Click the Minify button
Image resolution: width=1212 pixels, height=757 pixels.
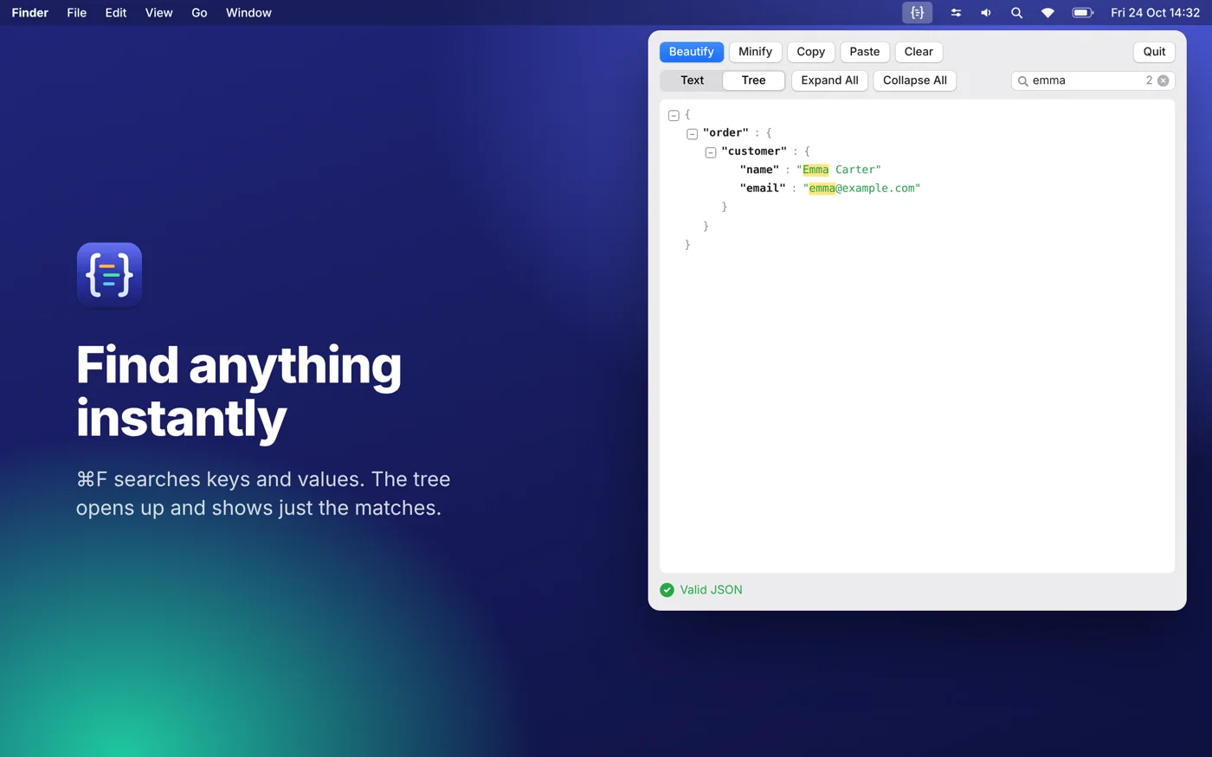coord(755,52)
